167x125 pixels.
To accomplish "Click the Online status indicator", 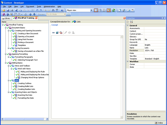I will (159, 123).
